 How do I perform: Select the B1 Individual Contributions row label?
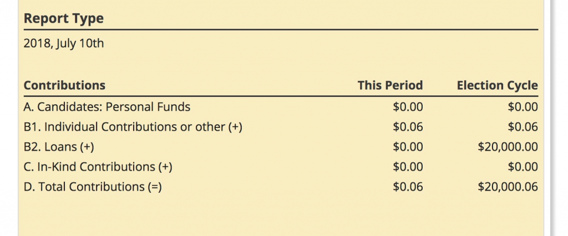(x=133, y=127)
